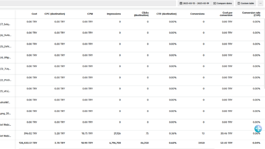Open the three-dots more options menu

pyautogui.click(x=260, y=3)
